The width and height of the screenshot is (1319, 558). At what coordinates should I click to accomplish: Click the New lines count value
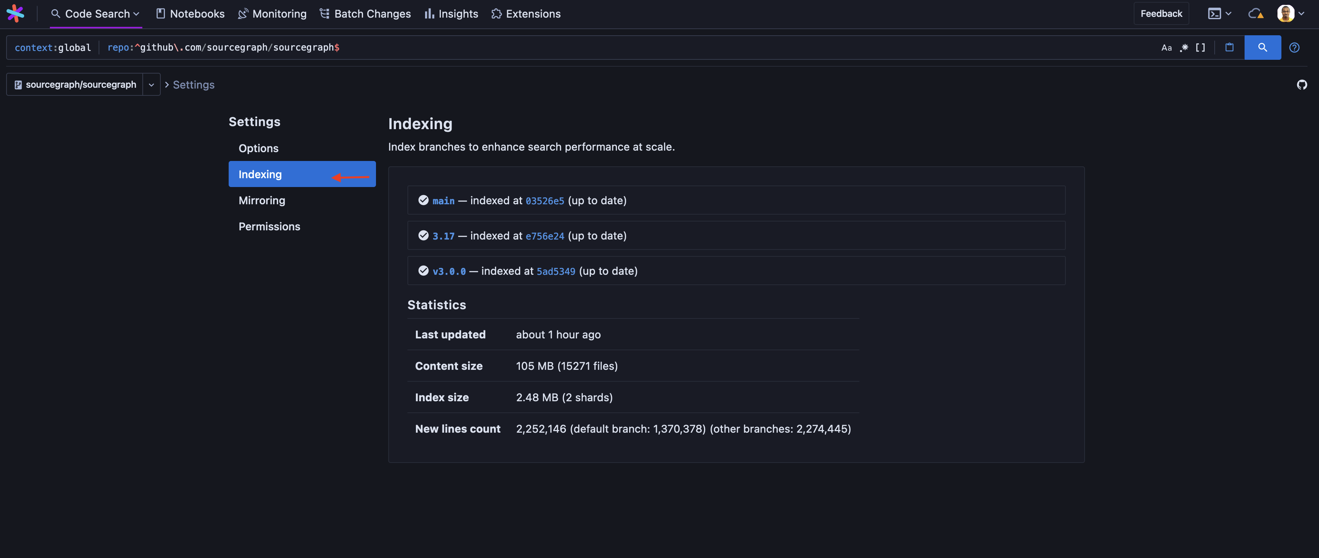[x=684, y=428]
